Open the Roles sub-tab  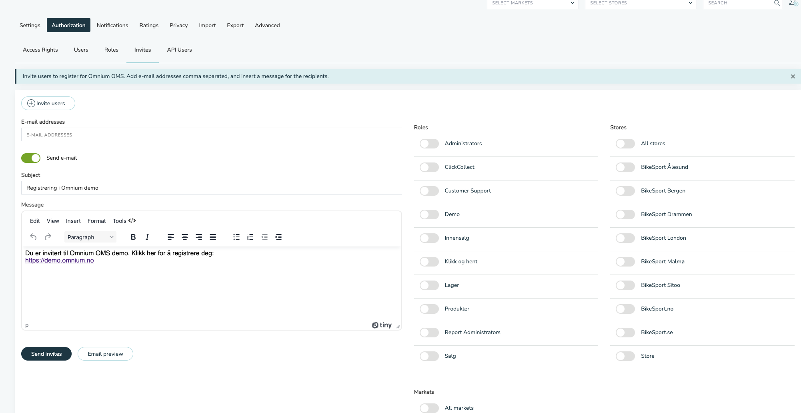[111, 50]
